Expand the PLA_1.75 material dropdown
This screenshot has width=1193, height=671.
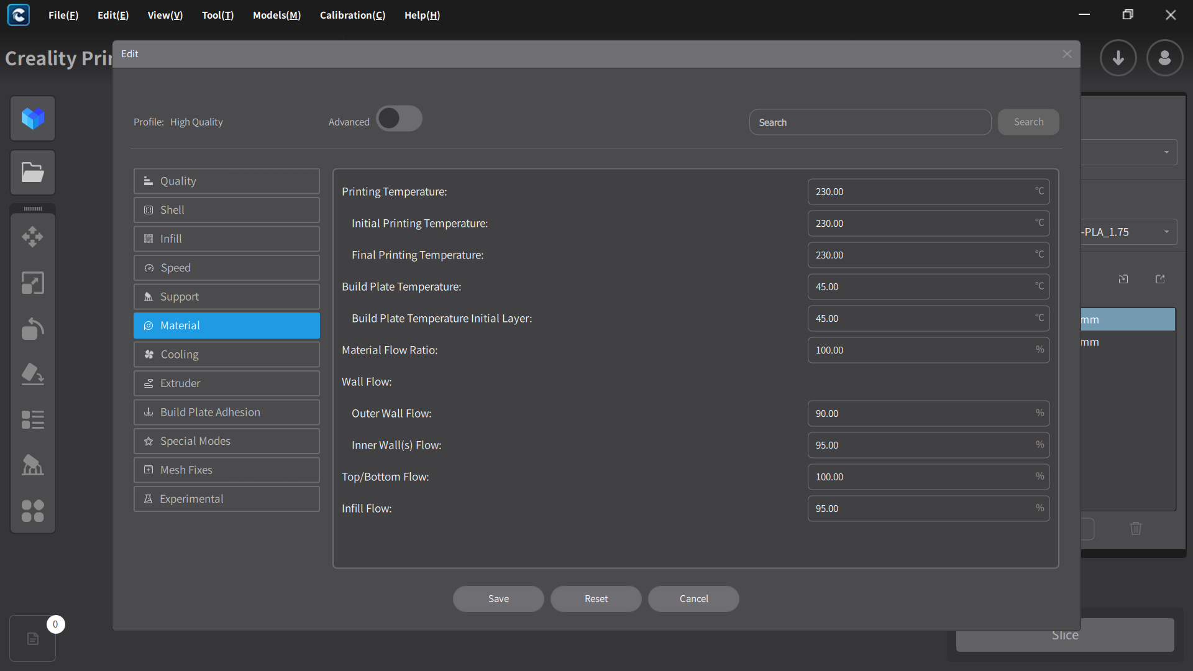1128,232
